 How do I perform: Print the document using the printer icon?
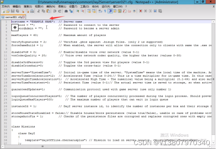pyautogui.click(x=32, y=11)
